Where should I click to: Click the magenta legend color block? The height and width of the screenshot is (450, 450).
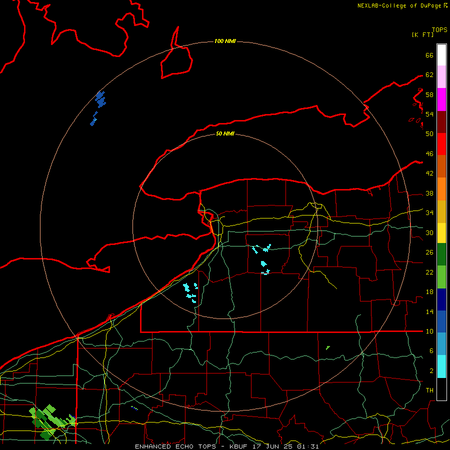pos(441,99)
